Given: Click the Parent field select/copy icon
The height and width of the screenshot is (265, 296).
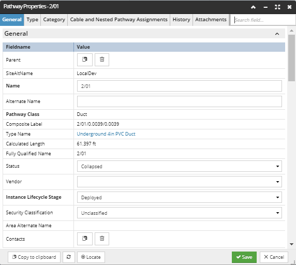Looking at the screenshot, I should (x=85, y=60).
